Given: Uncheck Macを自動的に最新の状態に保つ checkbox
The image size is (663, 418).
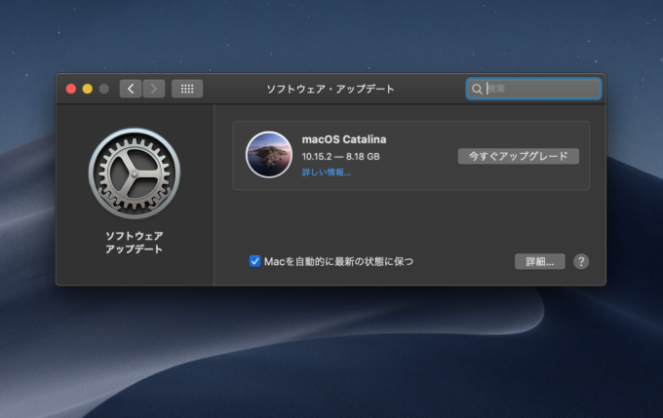Looking at the screenshot, I should click(x=254, y=261).
